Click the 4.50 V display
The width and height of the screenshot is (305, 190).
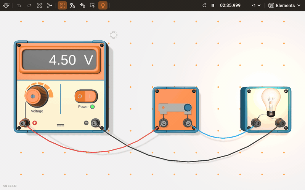pyautogui.click(x=60, y=60)
